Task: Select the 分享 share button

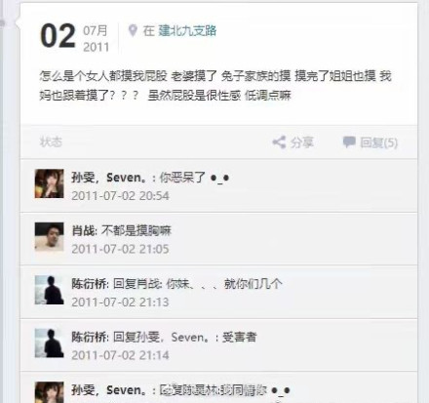Action: click(x=301, y=142)
